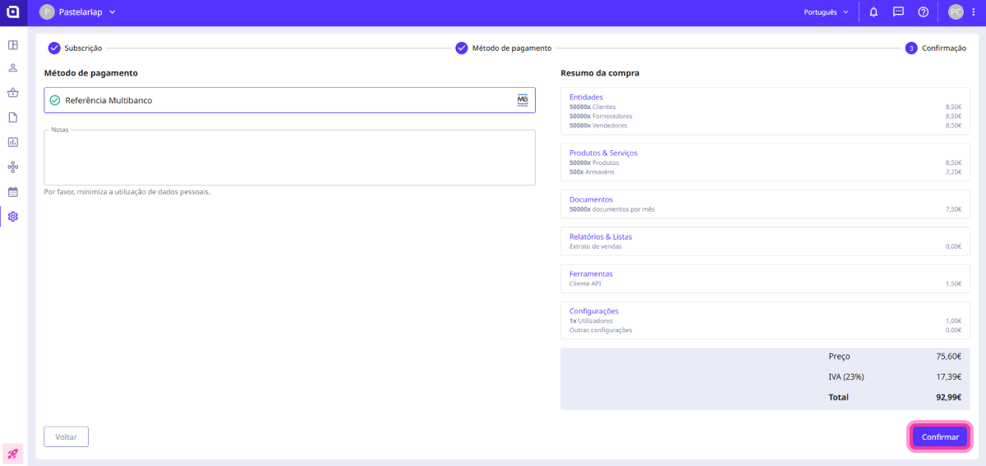Click the pink rocket icon

pos(13,453)
